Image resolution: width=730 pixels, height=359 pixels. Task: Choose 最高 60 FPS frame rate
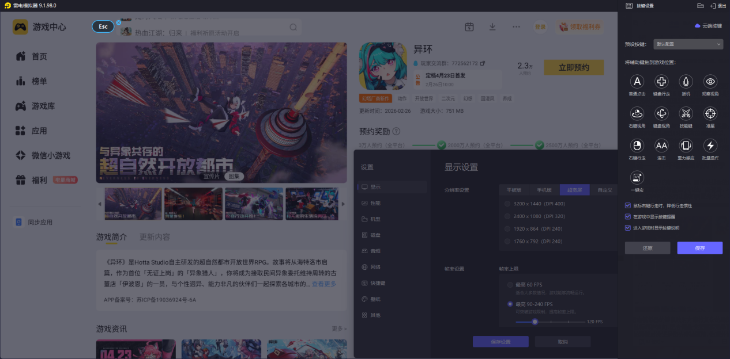pos(510,285)
